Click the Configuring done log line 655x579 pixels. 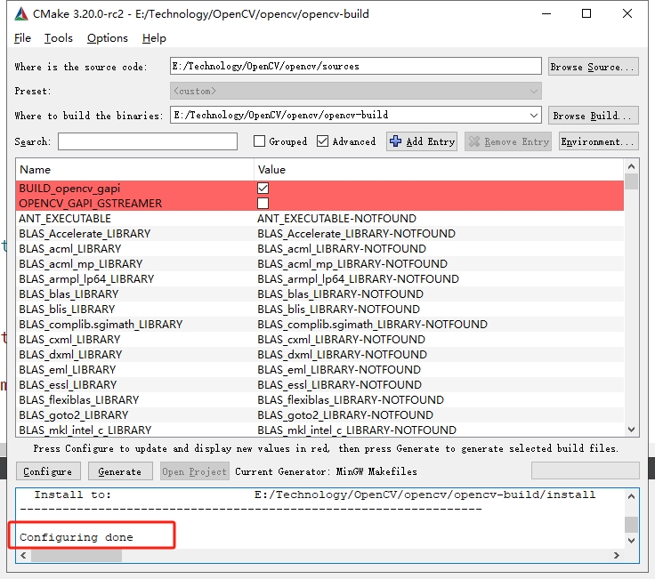tap(77, 537)
